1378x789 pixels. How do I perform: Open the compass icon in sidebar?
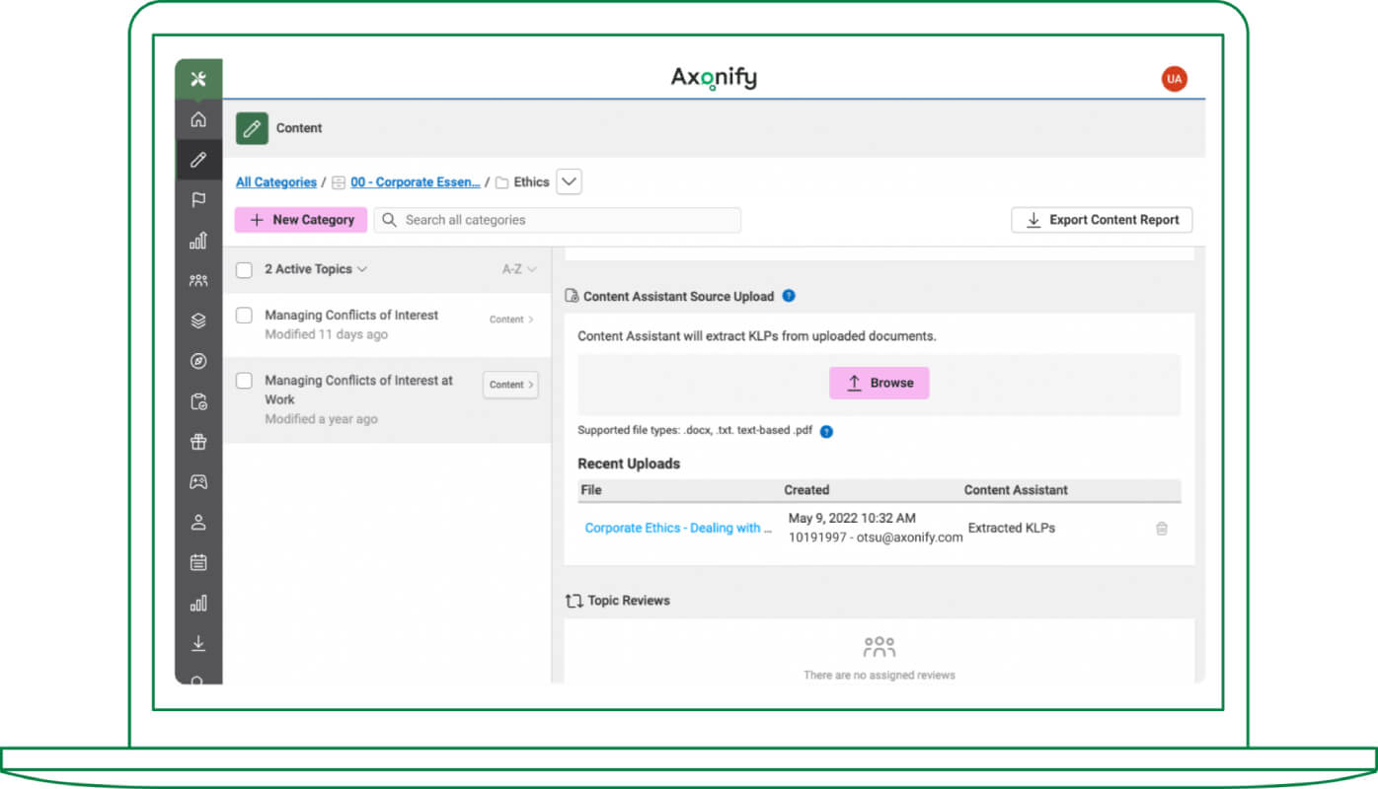tap(198, 361)
